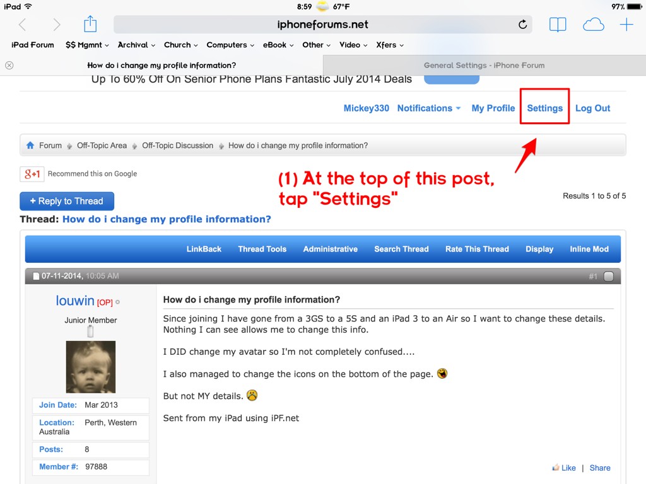The image size is (646, 484).
Task: Select the 'How do i change my profile information?' tab
Action: coord(161,65)
